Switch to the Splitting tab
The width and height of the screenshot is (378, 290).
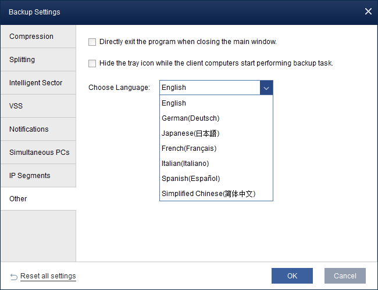click(22, 60)
